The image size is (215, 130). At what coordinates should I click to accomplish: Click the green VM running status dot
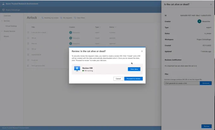tap(83, 71)
